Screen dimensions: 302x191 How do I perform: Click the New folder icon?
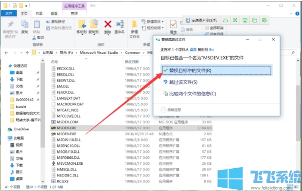(134, 25)
